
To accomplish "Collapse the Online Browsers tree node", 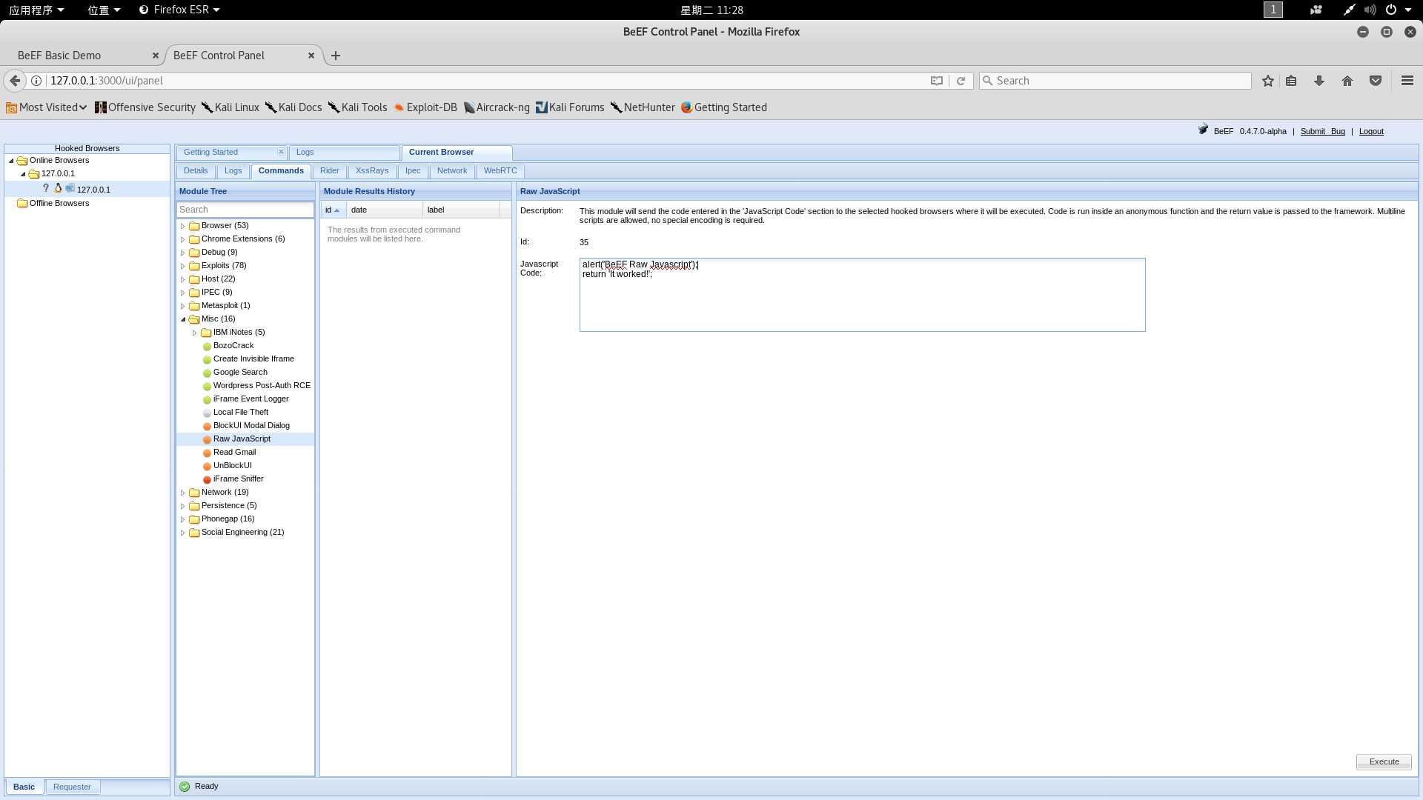I will point(11,161).
